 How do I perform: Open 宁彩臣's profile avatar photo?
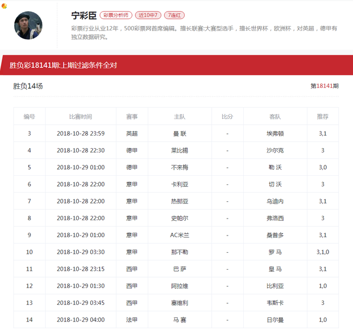click(28, 25)
